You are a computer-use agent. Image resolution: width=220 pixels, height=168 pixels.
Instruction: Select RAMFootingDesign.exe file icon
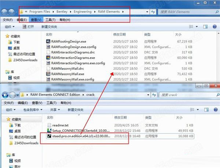48,41
